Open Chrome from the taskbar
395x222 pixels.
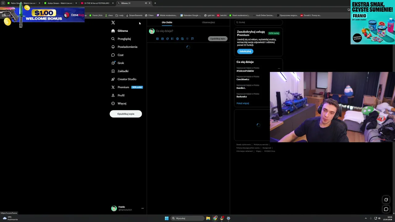pyautogui.click(x=215, y=218)
